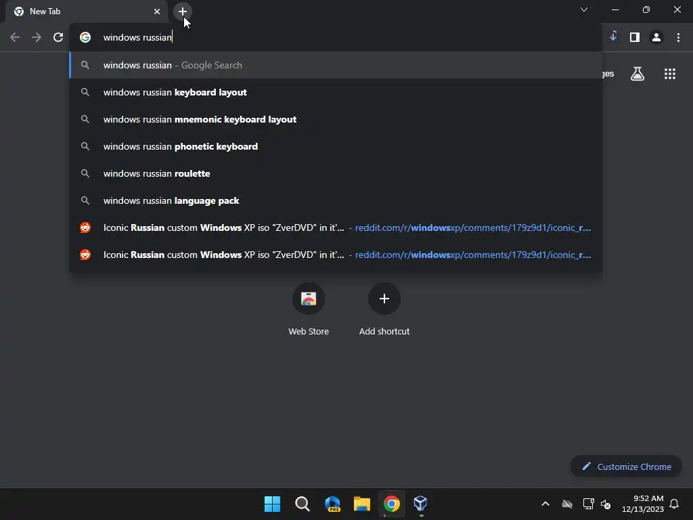Click the network tray icon

(x=588, y=504)
